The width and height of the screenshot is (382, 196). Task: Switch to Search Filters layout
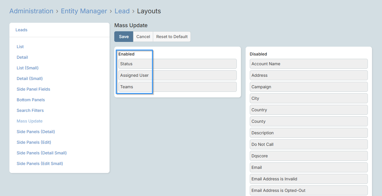(30, 110)
